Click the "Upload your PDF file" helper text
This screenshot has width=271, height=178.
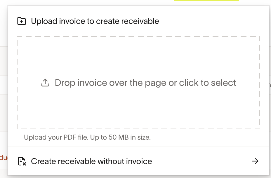55,137
